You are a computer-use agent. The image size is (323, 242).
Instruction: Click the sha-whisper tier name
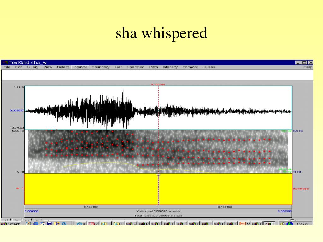(x=301, y=189)
